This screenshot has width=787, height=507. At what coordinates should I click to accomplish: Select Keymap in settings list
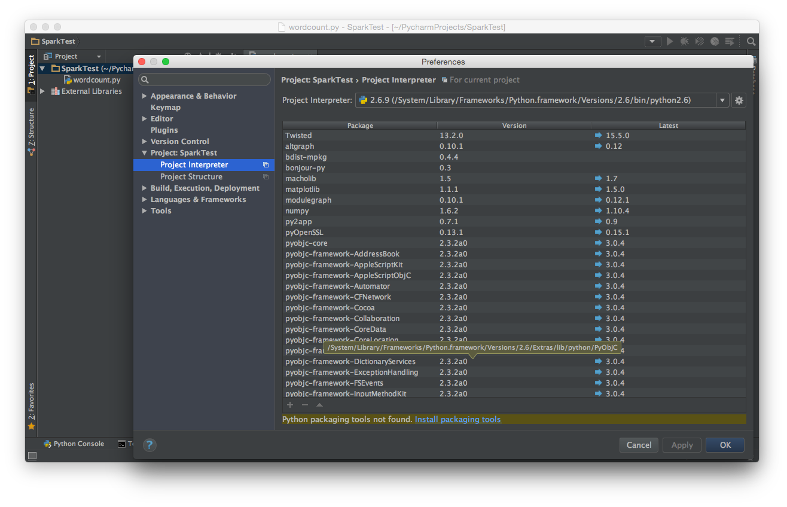tap(166, 108)
